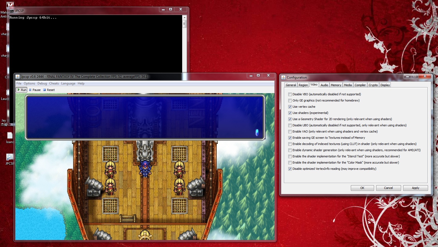Open the Help menu in Jpcsp

pos(81,83)
